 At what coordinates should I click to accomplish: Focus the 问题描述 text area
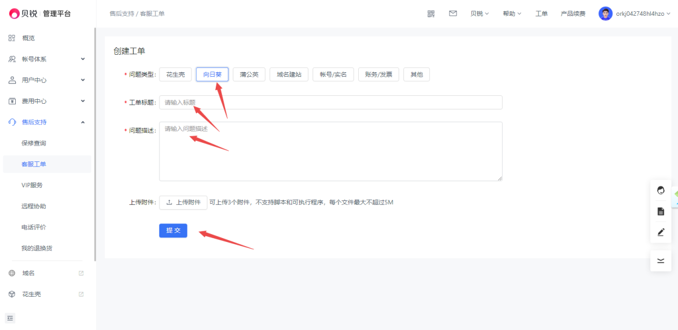click(x=331, y=151)
